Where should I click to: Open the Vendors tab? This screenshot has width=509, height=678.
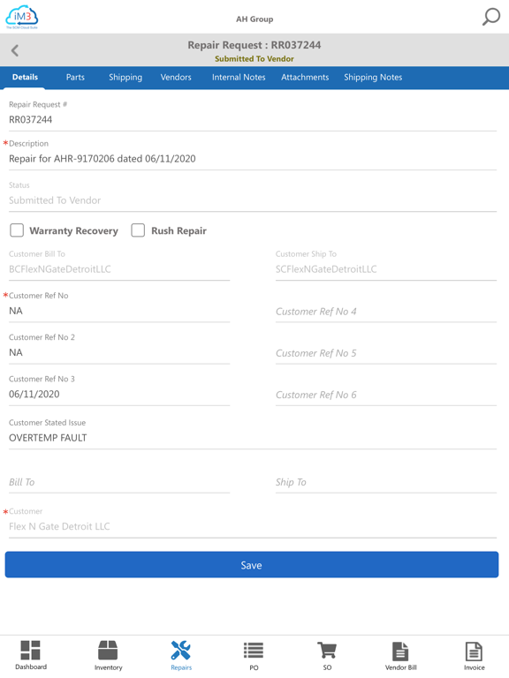tap(176, 78)
